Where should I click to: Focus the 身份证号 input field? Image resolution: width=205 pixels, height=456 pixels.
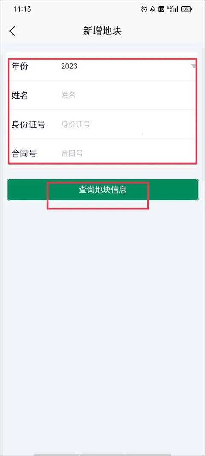(x=128, y=124)
